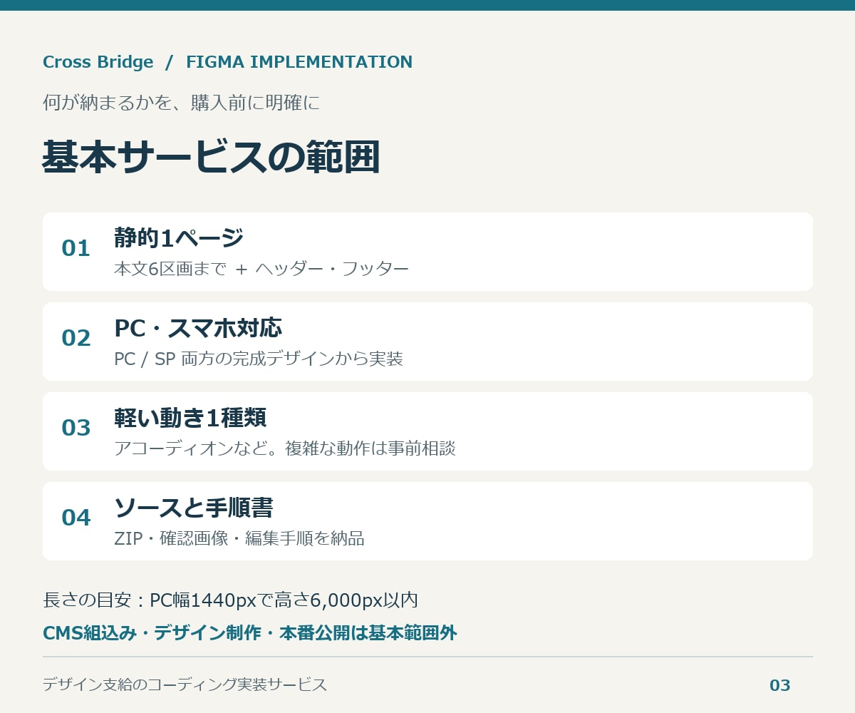Screen dimensions: 855x713
Task: Click the number "03" in the third card
Action: [76, 428]
